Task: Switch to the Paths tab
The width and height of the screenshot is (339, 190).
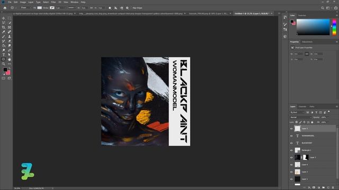Action: tap(312, 107)
